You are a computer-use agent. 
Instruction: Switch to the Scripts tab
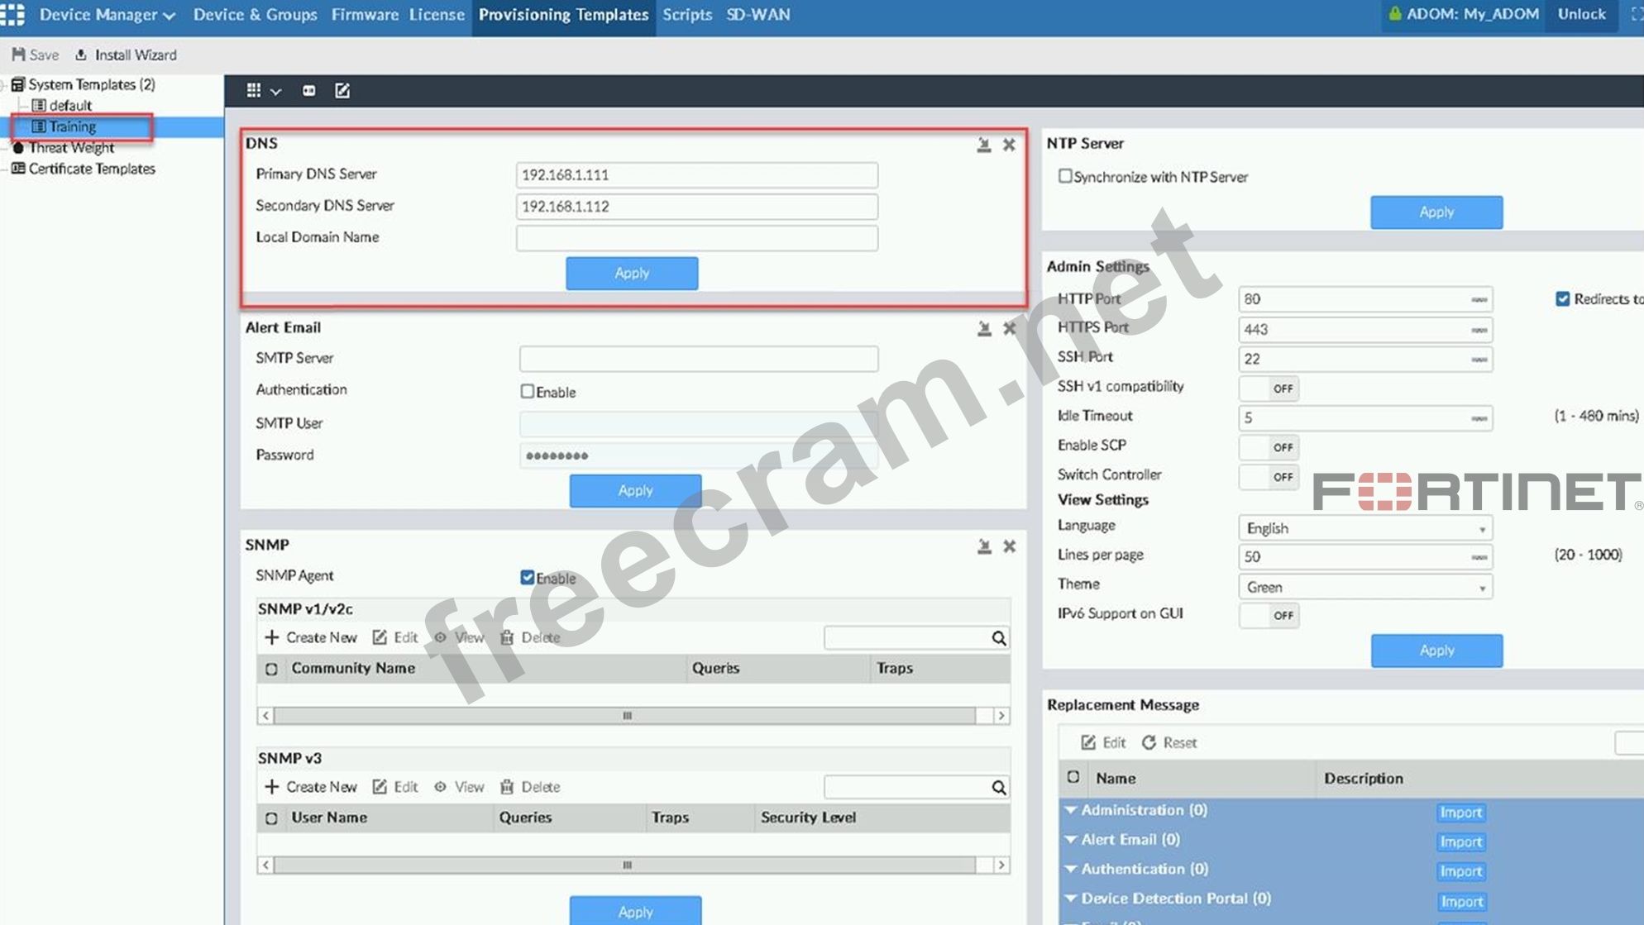(686, 15)
